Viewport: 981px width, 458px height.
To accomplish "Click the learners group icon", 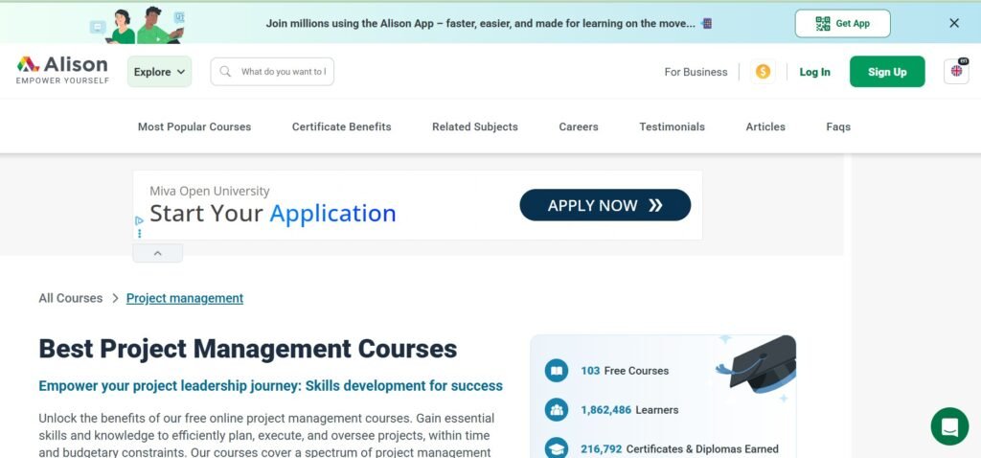I will coord(557,410).
